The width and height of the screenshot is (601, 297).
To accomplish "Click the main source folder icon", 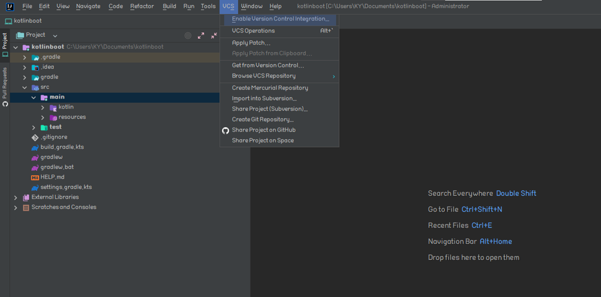I will (x=44, y=97).
